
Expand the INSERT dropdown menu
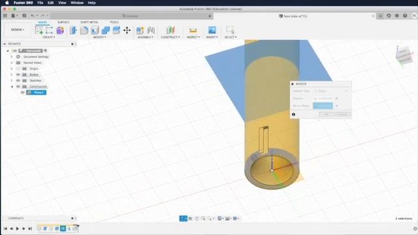212,37
